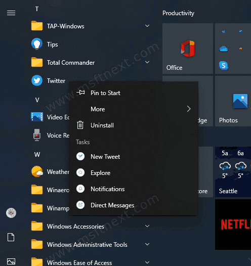Launch the Weather sun icon
The image size is (251, 266).
[x=37, y=171]
